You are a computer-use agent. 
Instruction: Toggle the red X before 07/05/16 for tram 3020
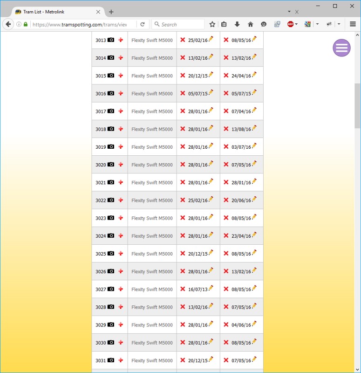point(226,164)
